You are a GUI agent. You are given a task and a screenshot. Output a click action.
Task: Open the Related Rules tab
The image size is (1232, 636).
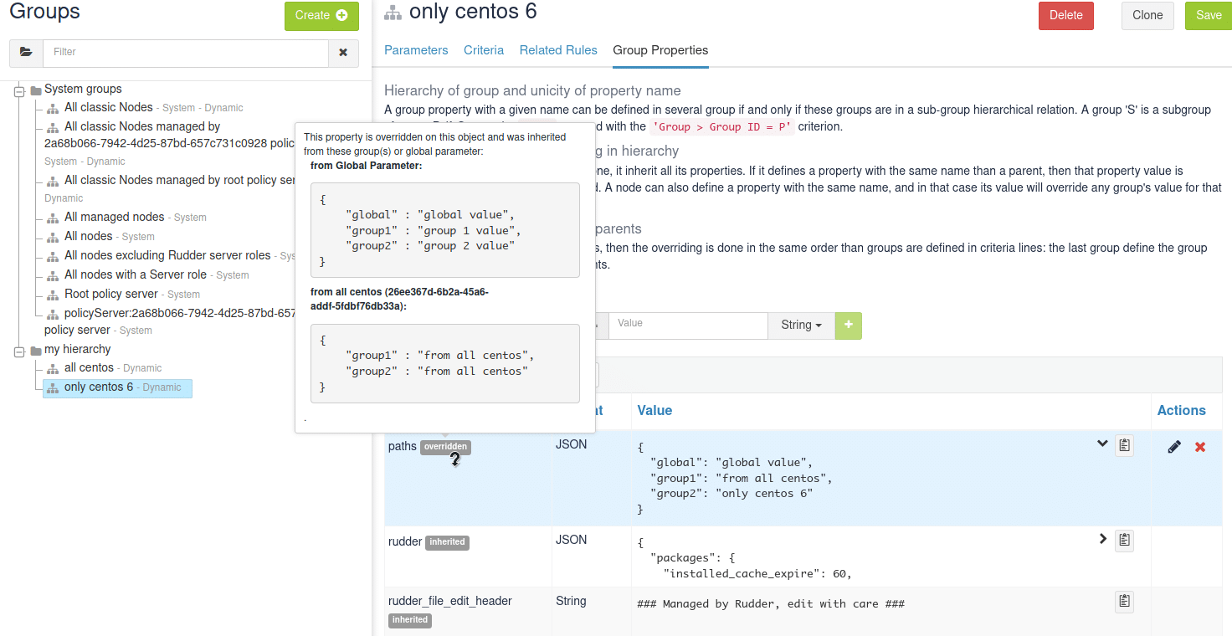point(558,50)
